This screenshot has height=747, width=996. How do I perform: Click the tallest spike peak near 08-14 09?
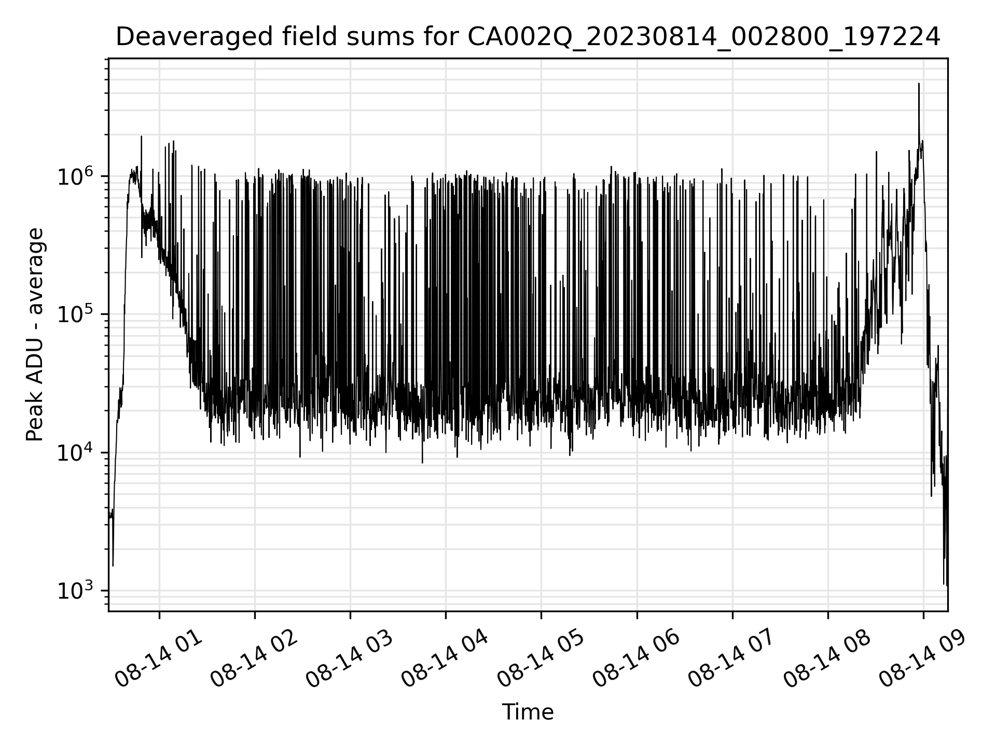919,84
